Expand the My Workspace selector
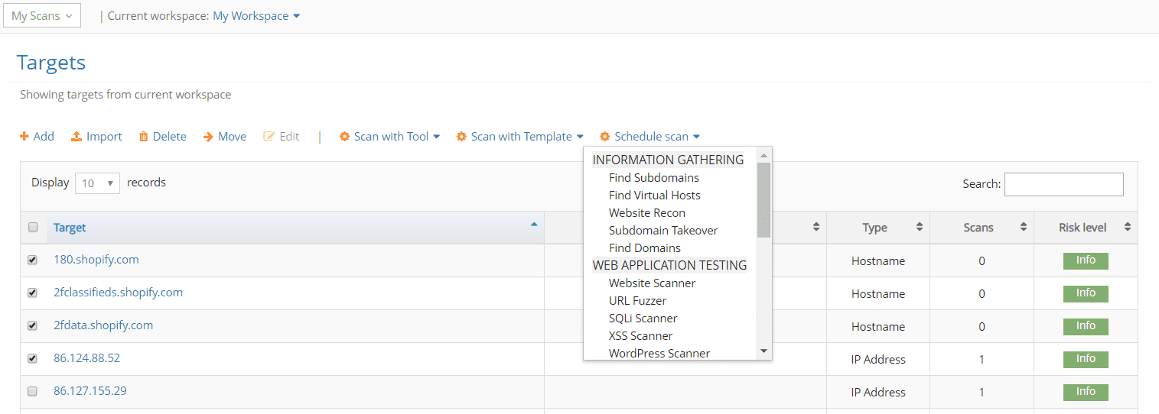The height and width of the screenshot is (414, 1159). click(x=256, y=16)
